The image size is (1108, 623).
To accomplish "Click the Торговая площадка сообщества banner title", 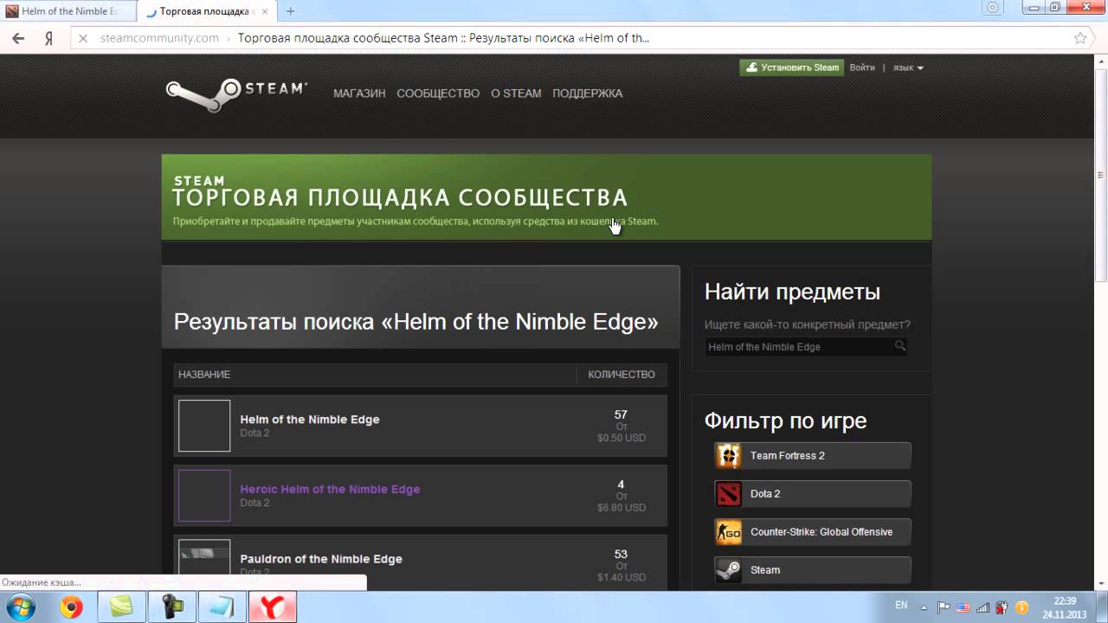I will (x=400, y=197).
